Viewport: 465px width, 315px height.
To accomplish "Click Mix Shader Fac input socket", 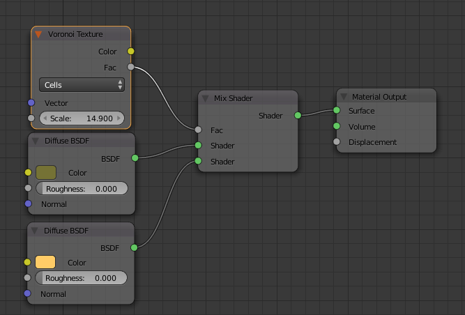I will 199,130.
